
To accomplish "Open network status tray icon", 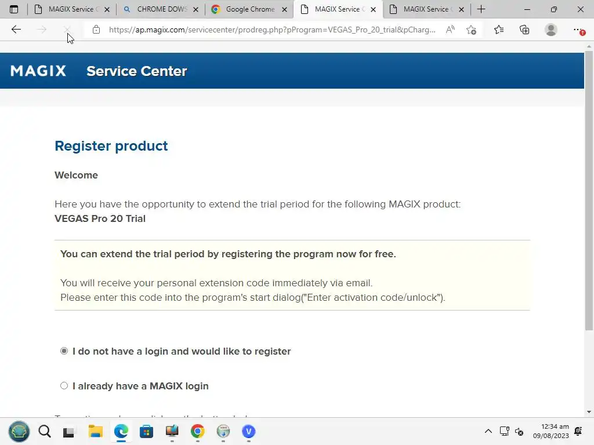I will 504,431.
